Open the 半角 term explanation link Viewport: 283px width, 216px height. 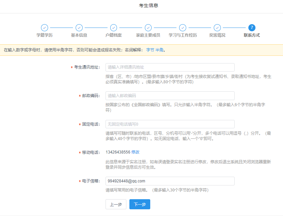(159, 50)
